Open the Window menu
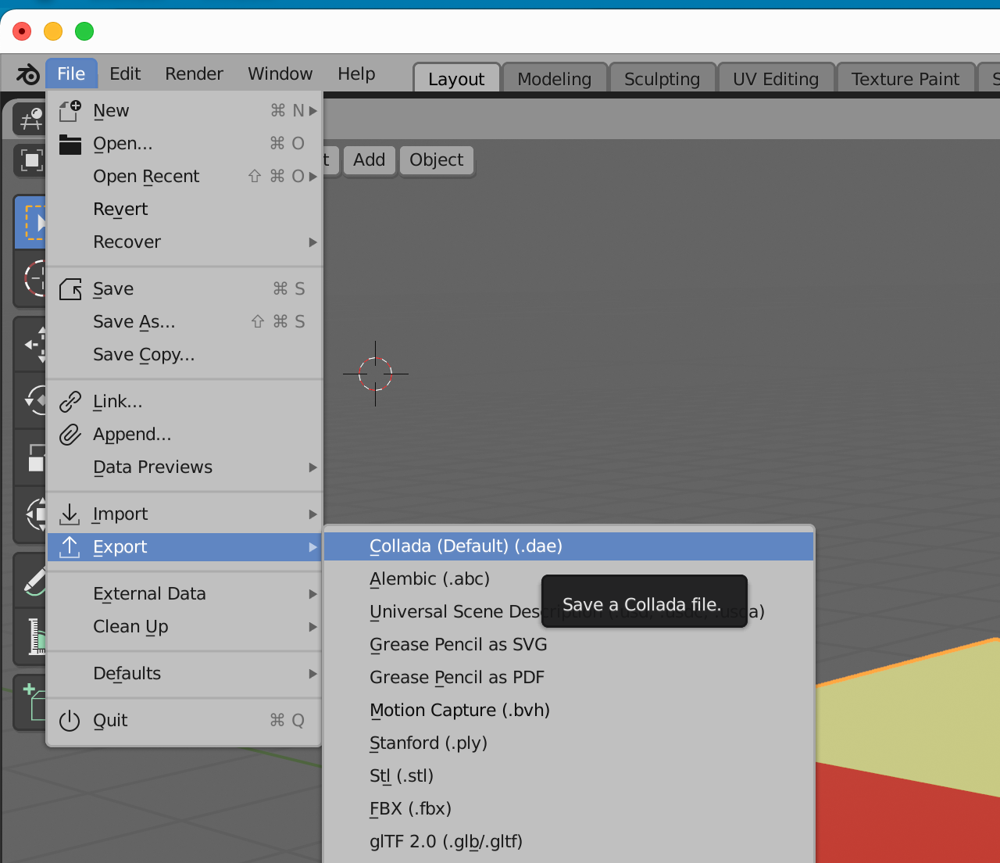 280,74
